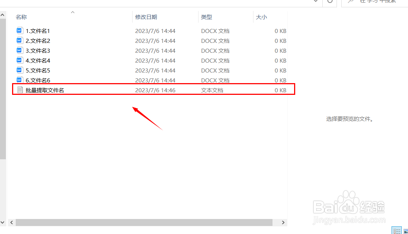Click the text file icon of 批量提取文件名

tap(20, 90)
